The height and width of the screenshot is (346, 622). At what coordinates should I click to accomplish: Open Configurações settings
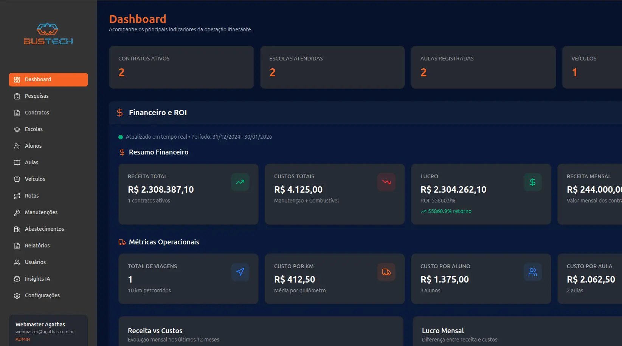pos(42,295)
